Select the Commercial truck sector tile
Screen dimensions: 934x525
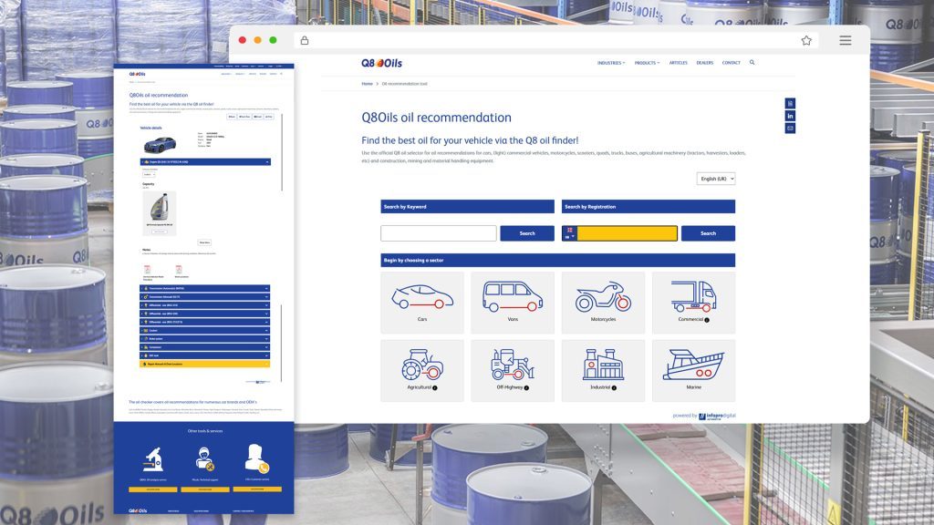click(693, 303)
